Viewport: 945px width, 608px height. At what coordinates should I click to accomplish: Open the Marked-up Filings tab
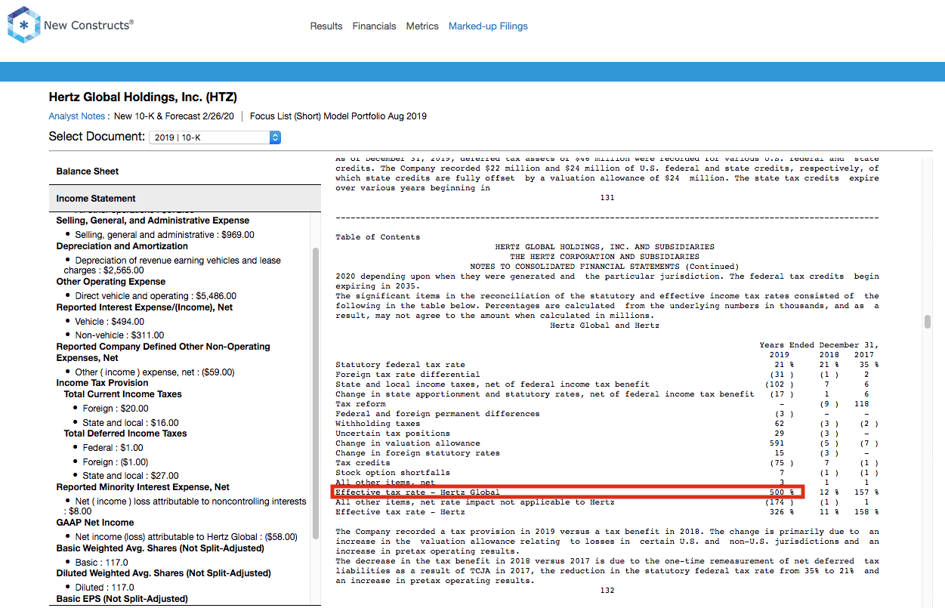tap(488, 26)
